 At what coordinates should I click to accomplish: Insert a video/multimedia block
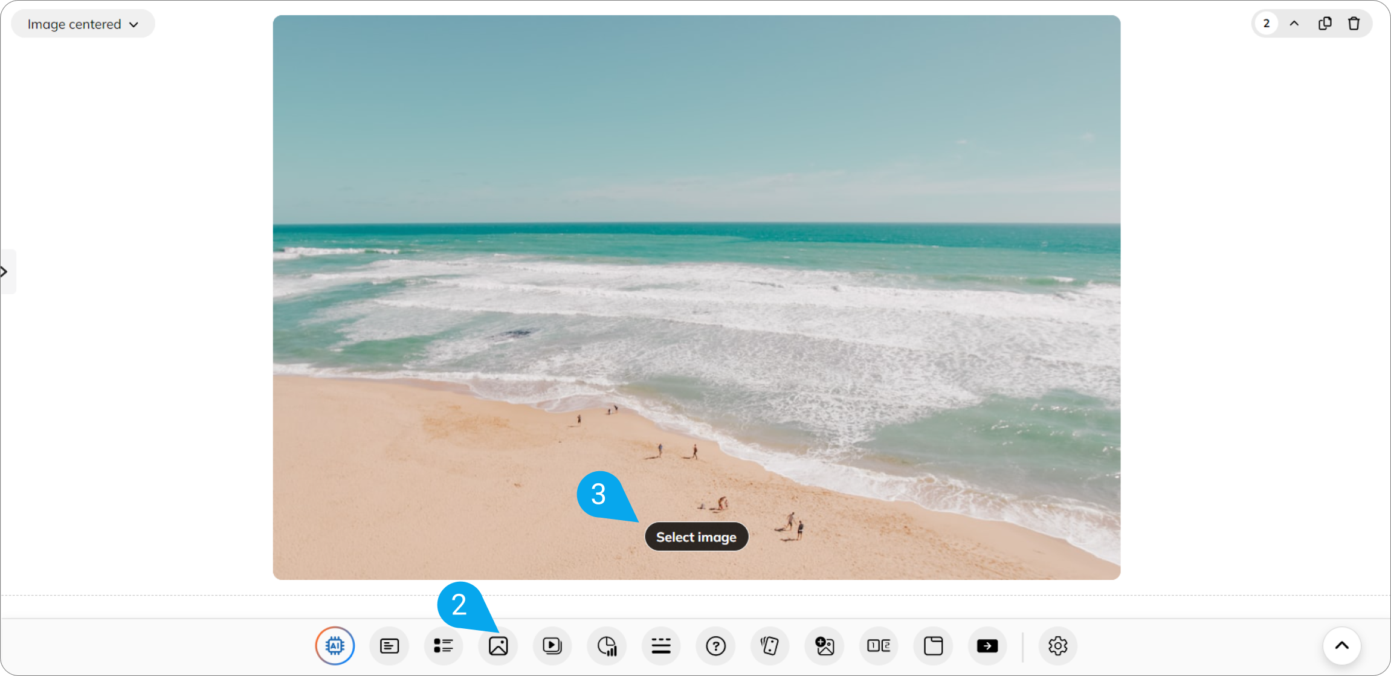coord(552,646)
